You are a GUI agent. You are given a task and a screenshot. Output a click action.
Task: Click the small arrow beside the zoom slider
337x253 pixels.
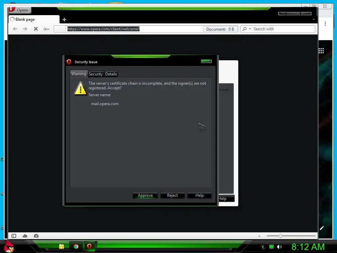pyautogui.click(x=259, y=236)
